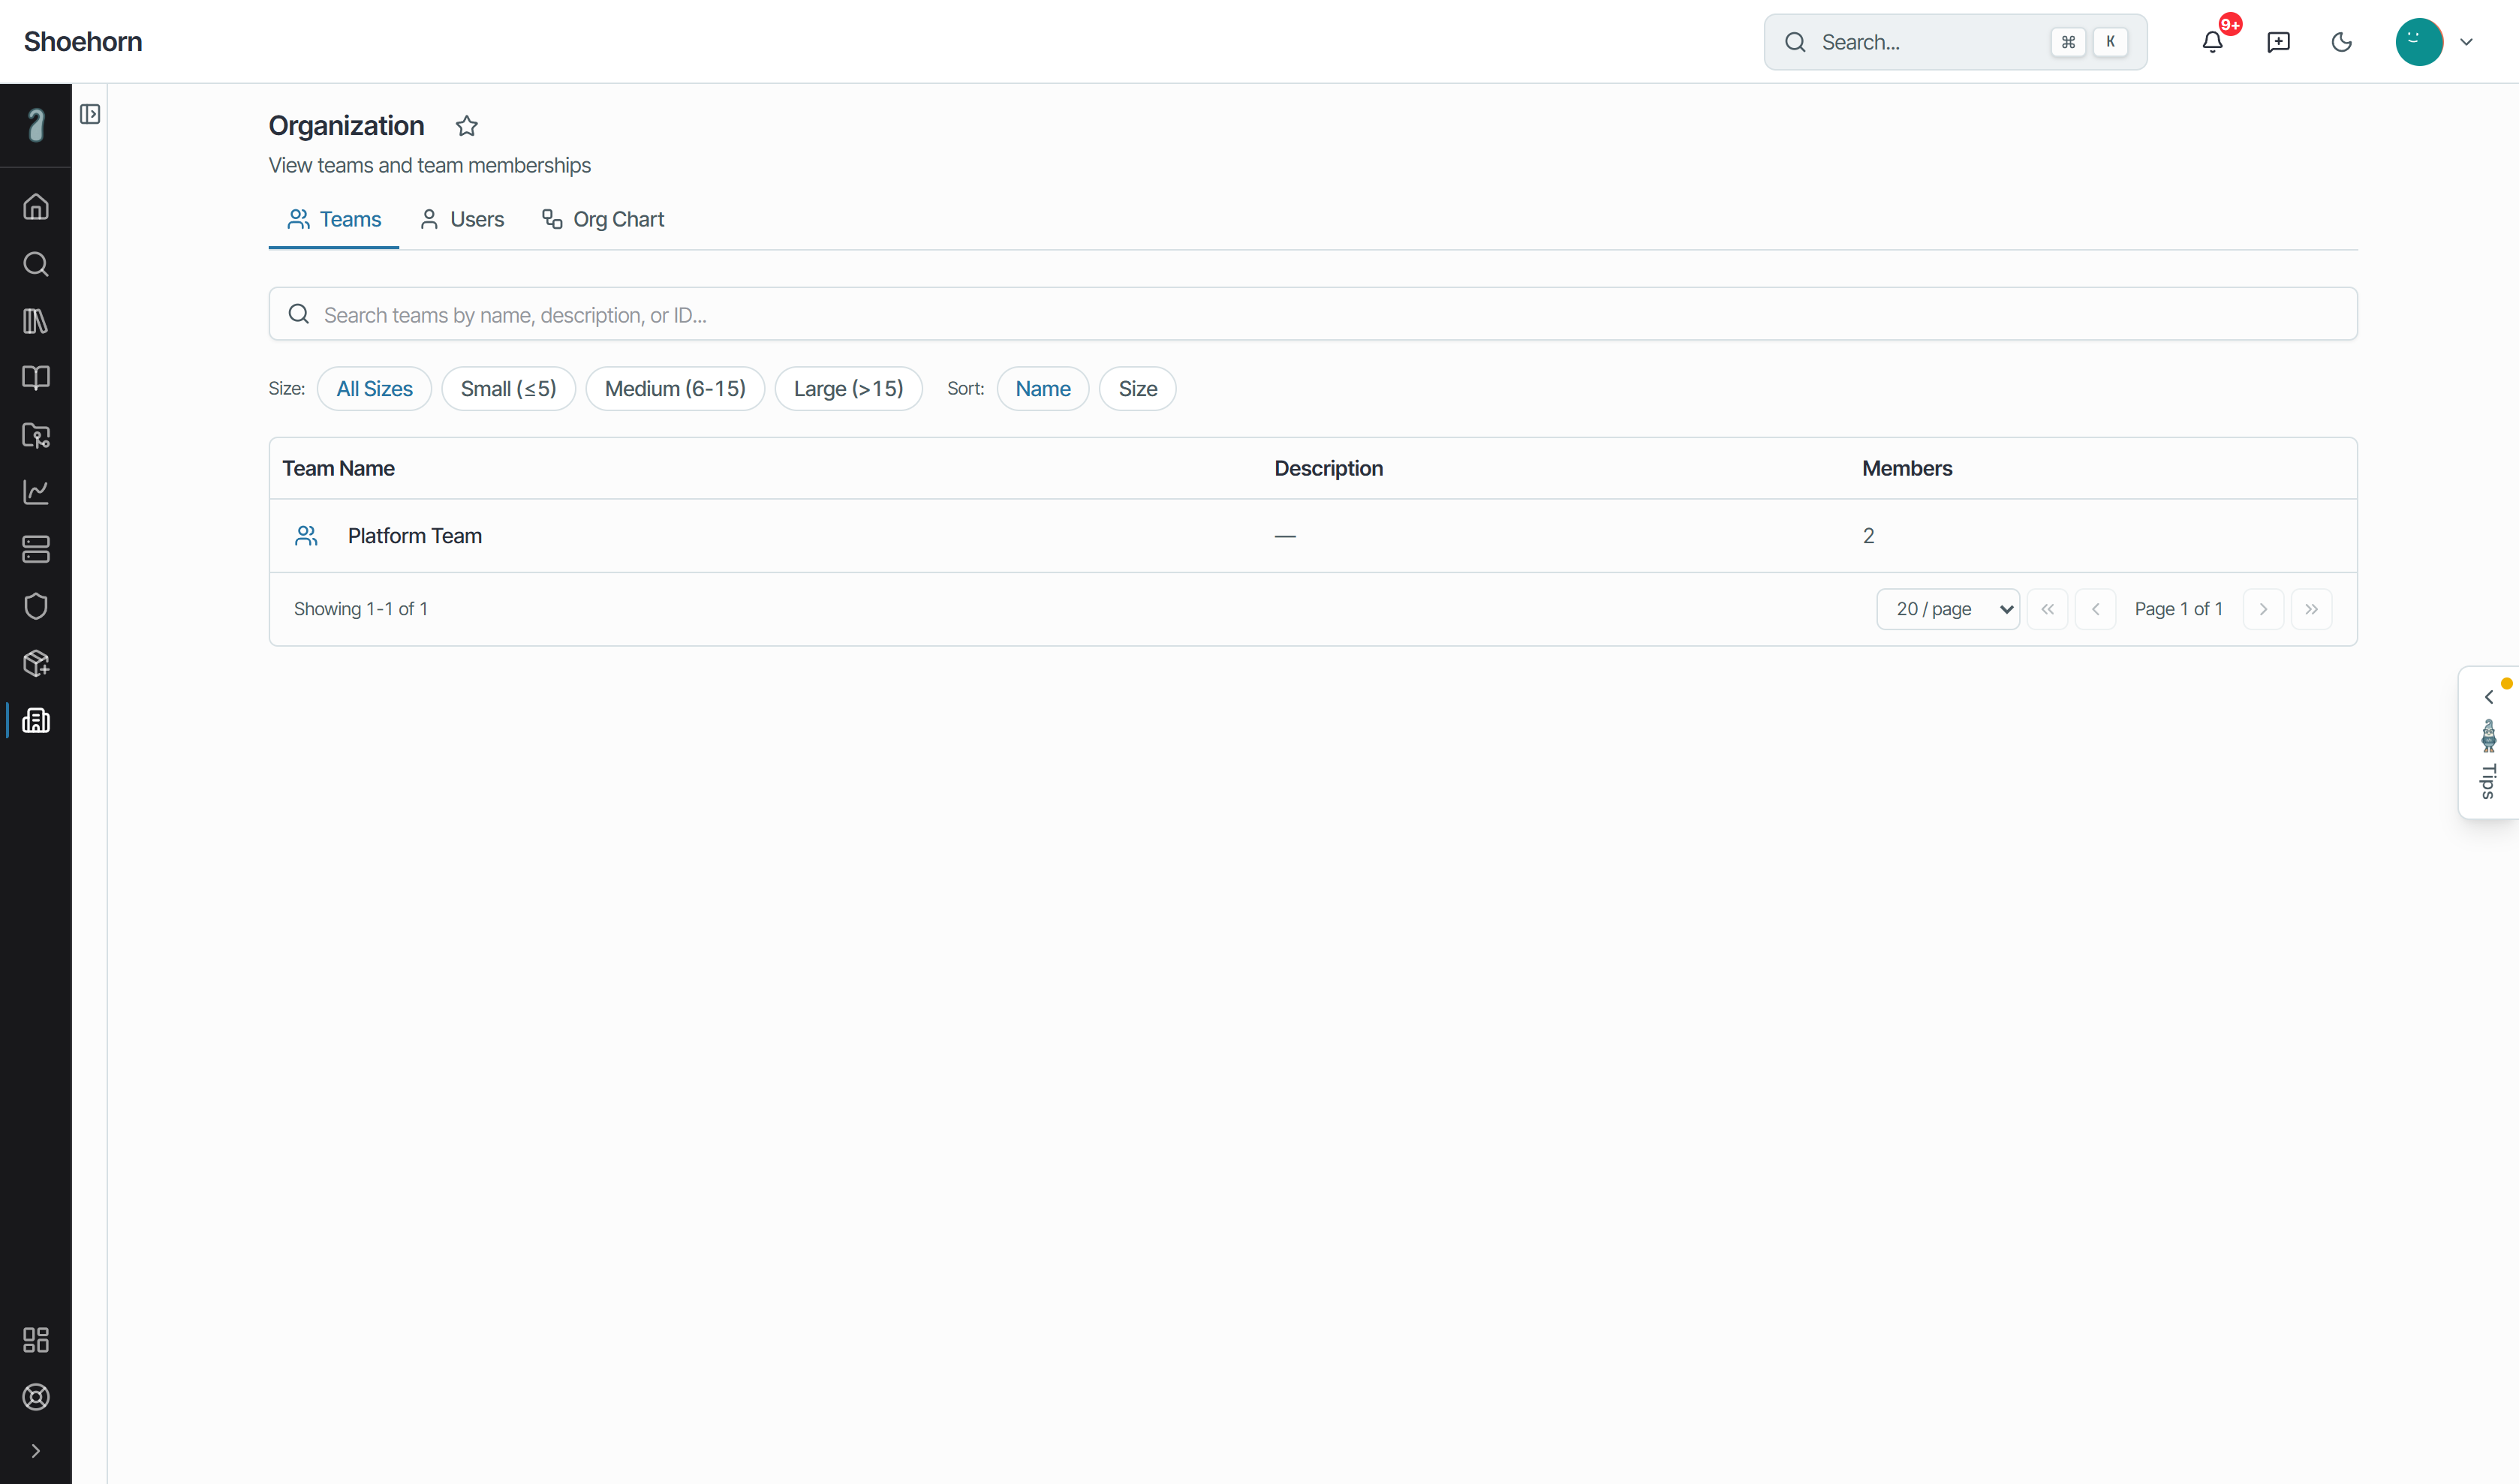Open the notifications bell

(x=2213, y=42)
